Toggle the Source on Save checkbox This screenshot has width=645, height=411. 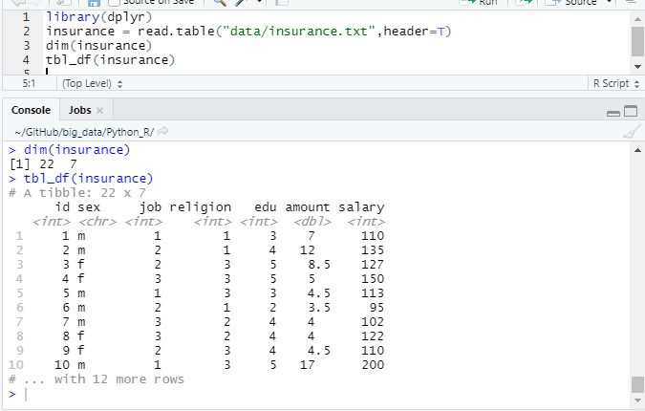tap(114, 2)
